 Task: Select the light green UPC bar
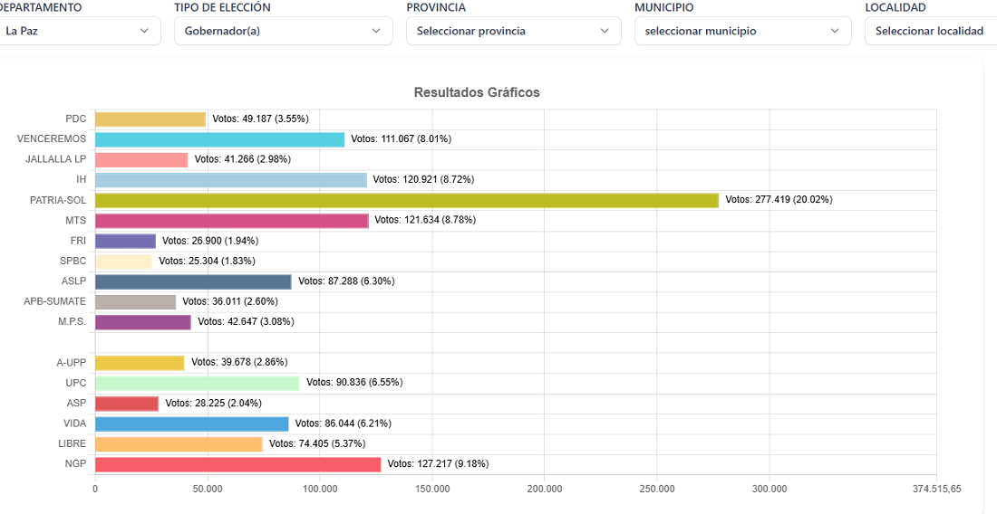[x=197, y=383]
